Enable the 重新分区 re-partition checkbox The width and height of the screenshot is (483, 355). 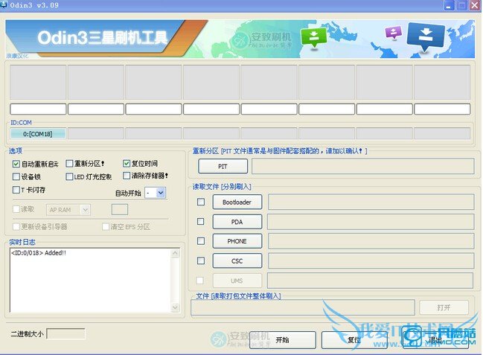coord(69,164)
